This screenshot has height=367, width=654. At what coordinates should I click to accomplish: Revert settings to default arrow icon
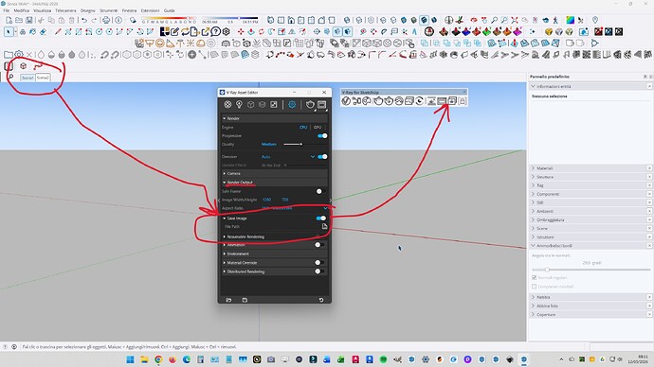(321, 300)
